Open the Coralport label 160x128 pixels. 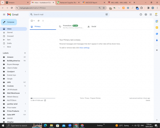pyautogui.click(x=11, y=72)
